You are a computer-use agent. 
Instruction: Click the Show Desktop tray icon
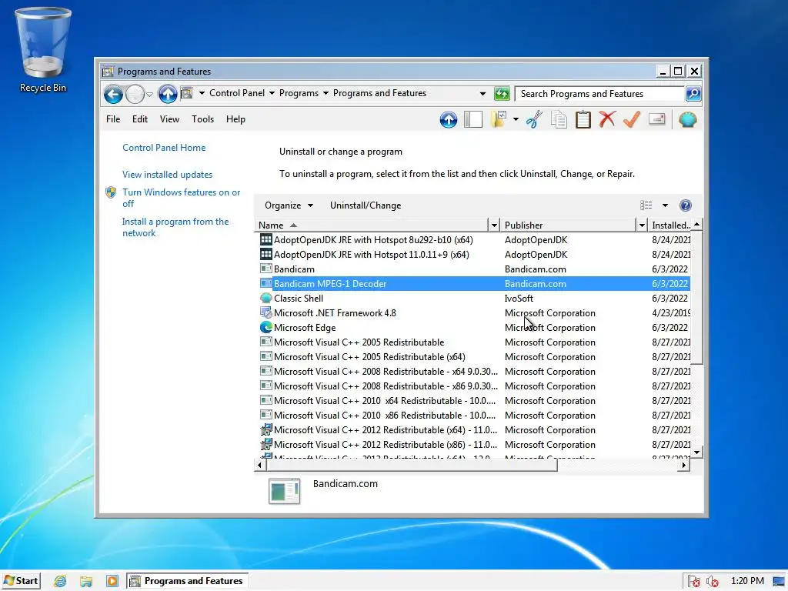780,582
